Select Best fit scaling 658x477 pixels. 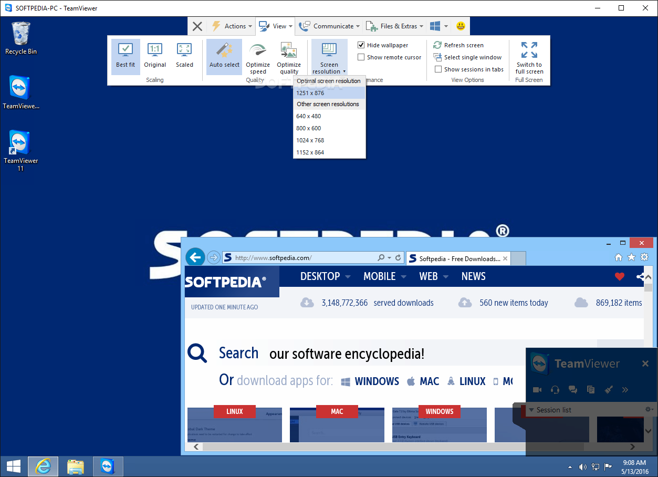coord(126,56)
